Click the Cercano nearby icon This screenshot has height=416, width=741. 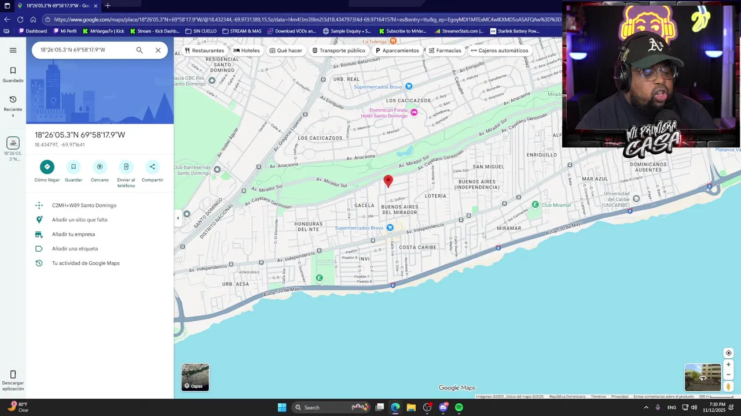click(x=100, y=167)
